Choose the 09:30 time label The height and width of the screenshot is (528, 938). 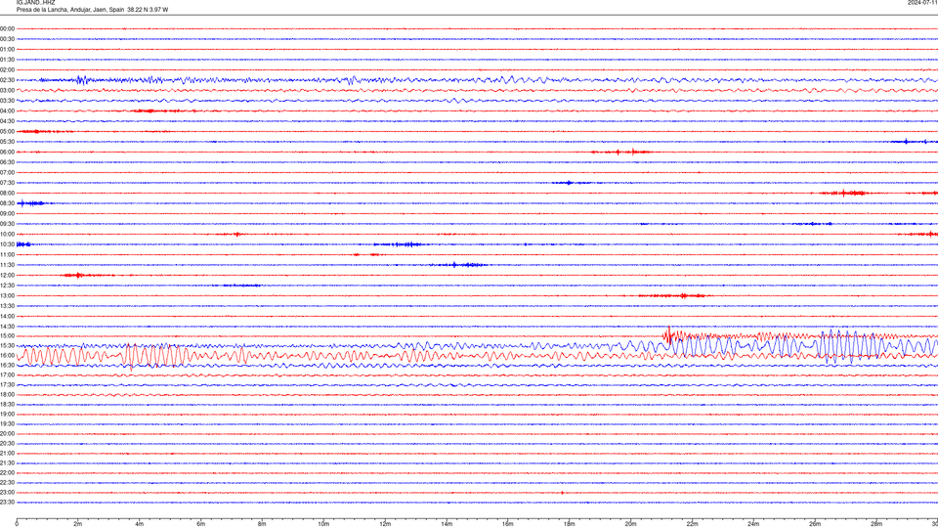[x=7, y=224]
